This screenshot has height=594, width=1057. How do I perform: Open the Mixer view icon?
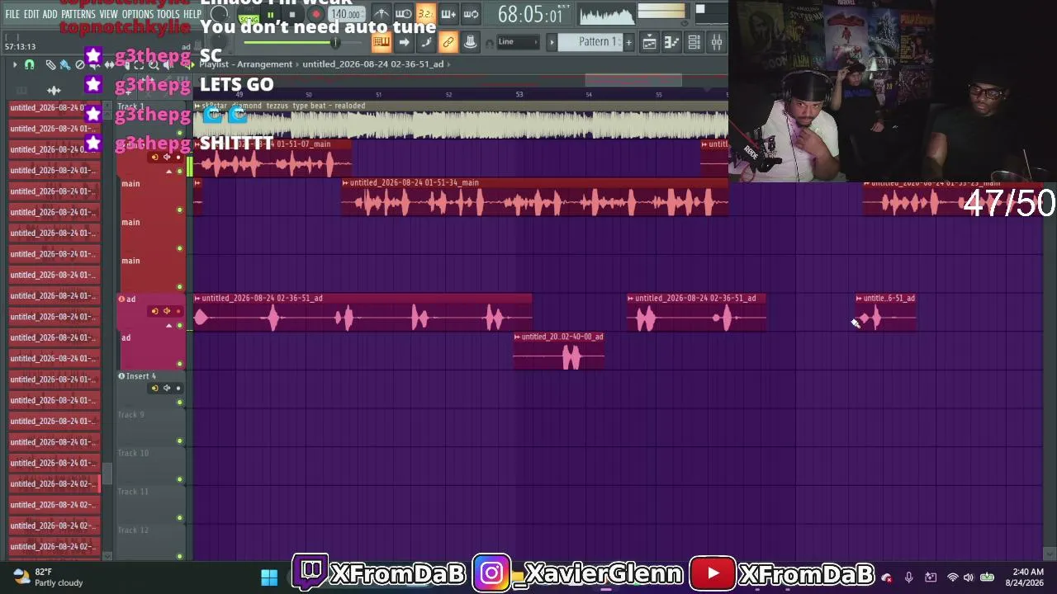click(716, 42)
